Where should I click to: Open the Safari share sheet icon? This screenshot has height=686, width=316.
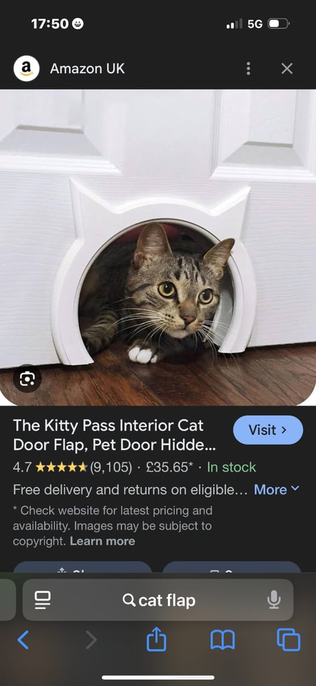click(156, 640)
